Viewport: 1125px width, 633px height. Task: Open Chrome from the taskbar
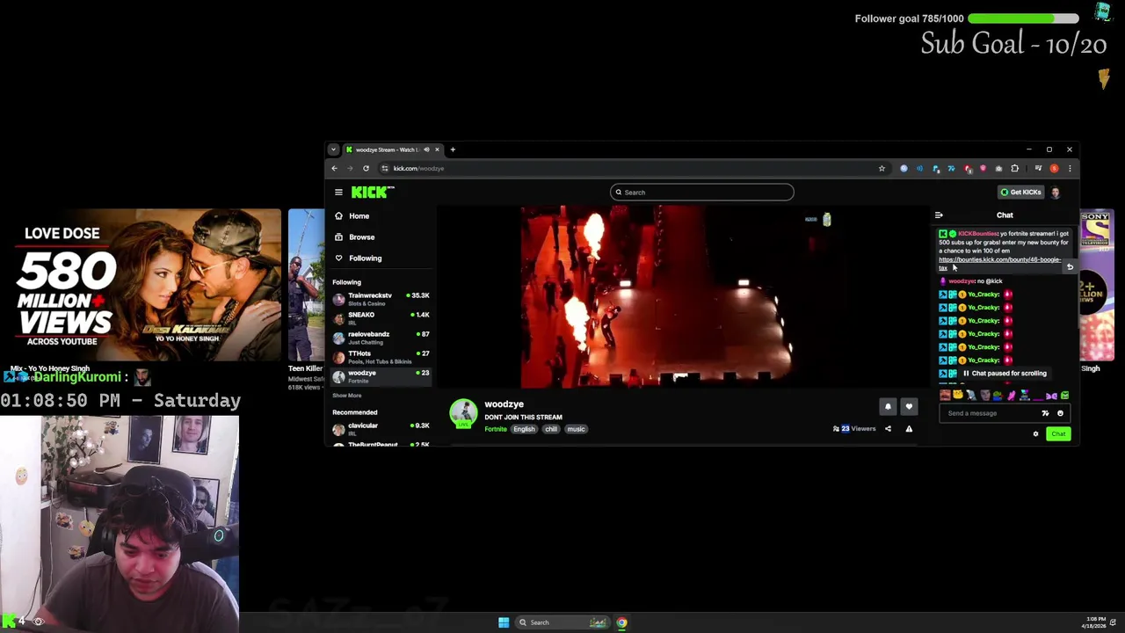click(621, 622)
